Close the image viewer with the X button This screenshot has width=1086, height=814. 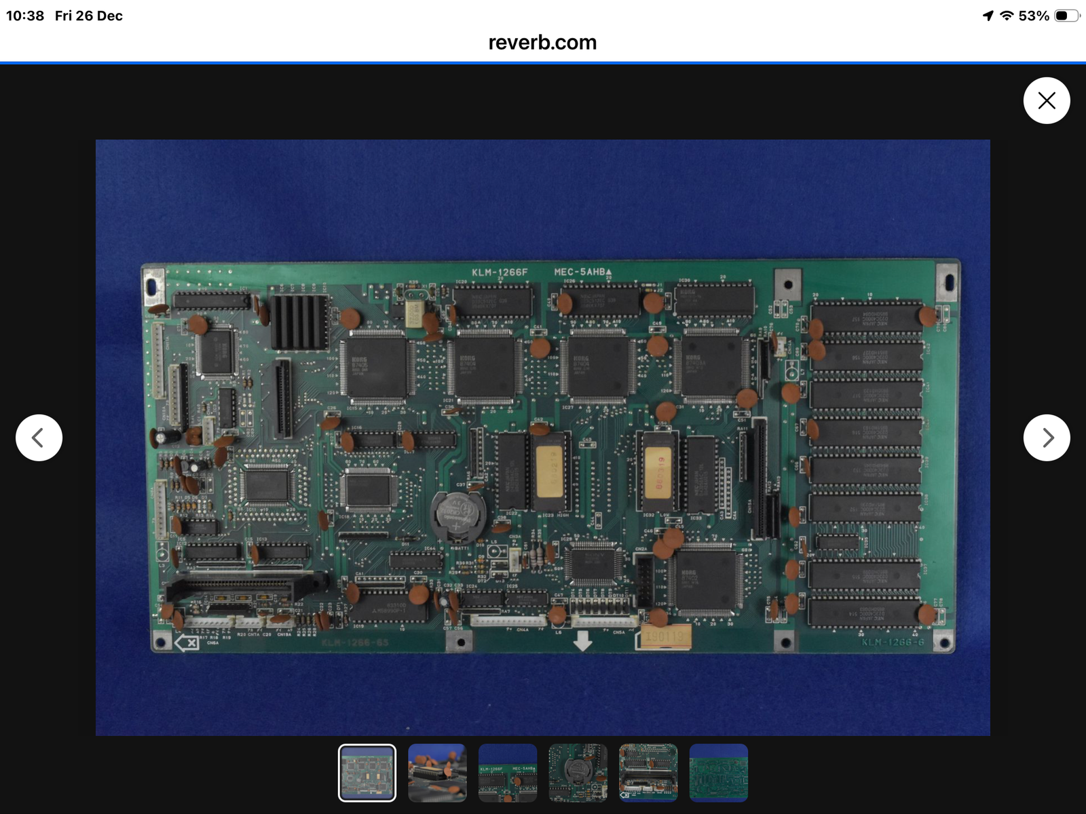coord(1046,100)
